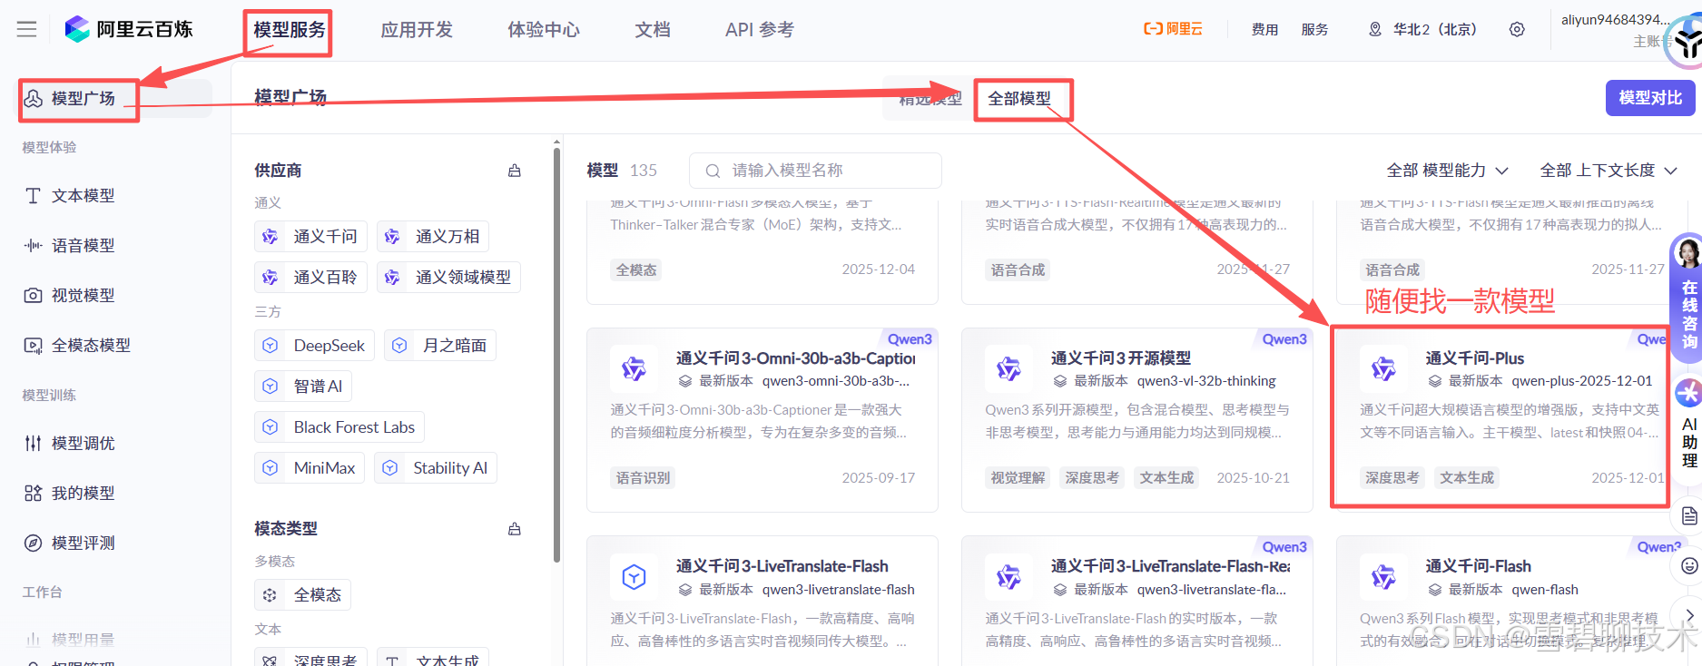
Task: Filter by 通义万相 supplier
Action: click(433, 237)
